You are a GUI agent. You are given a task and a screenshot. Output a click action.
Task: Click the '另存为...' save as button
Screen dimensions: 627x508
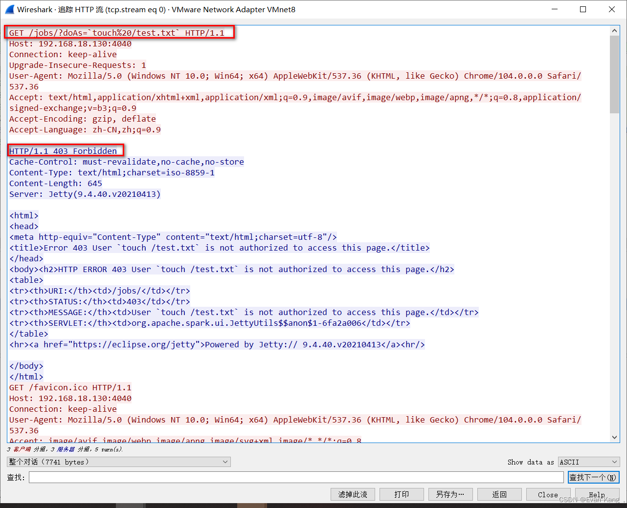coord(450,494)
